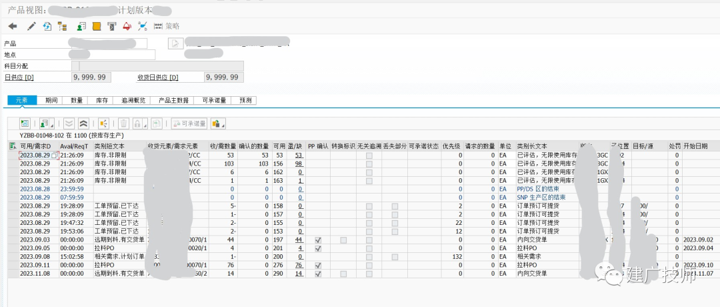Image resolution: width=720 pixels, height=307 pixels.
Task: Switch to the 期间 tab
Action: (51, 100)
